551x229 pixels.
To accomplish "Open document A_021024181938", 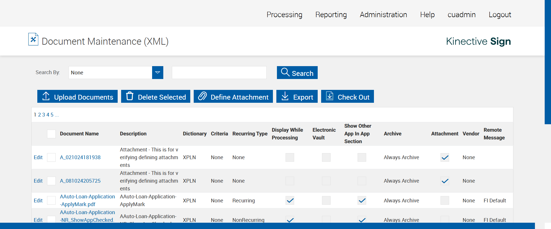I will (x=80, y=157).
